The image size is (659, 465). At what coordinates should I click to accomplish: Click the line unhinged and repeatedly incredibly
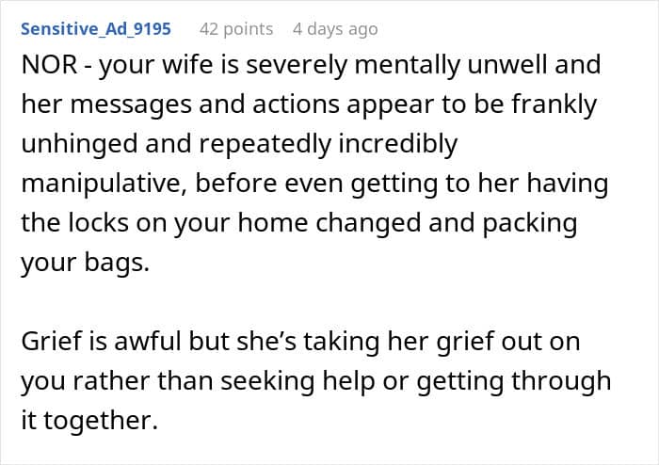[x=239, y=144]
